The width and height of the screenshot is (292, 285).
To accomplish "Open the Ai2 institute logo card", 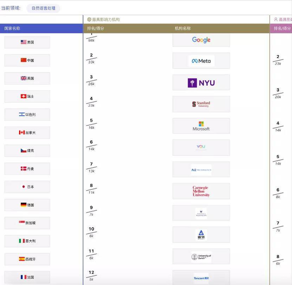I will (x=201, y=169).
